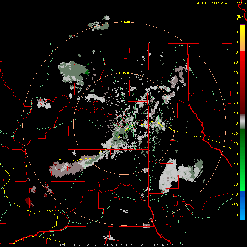Click the 13 MAY 25 date in the caption

pos(164,245)
